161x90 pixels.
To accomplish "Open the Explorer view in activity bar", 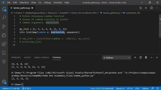I will [4, 9].
